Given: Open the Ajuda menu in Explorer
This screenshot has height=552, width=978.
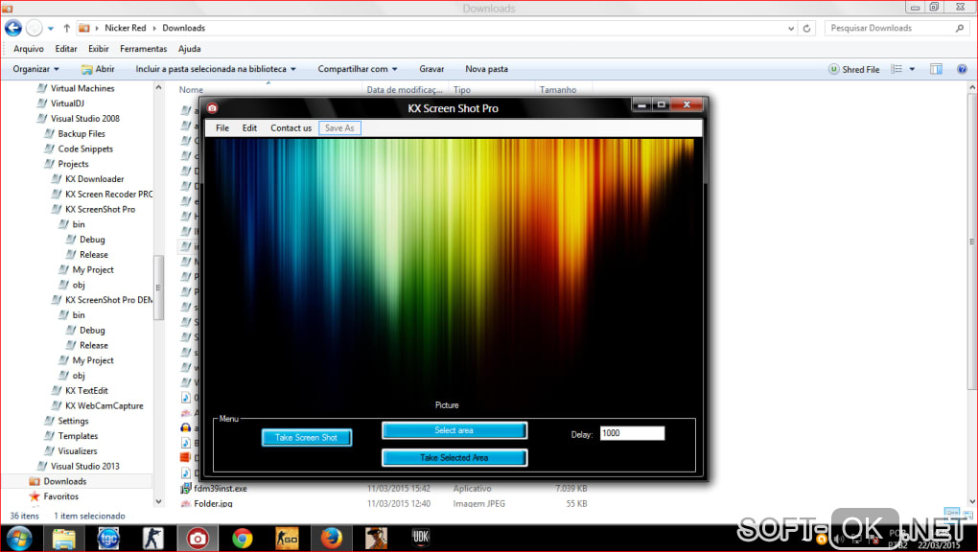Looking at the screenshot, I should pos(190,49).
